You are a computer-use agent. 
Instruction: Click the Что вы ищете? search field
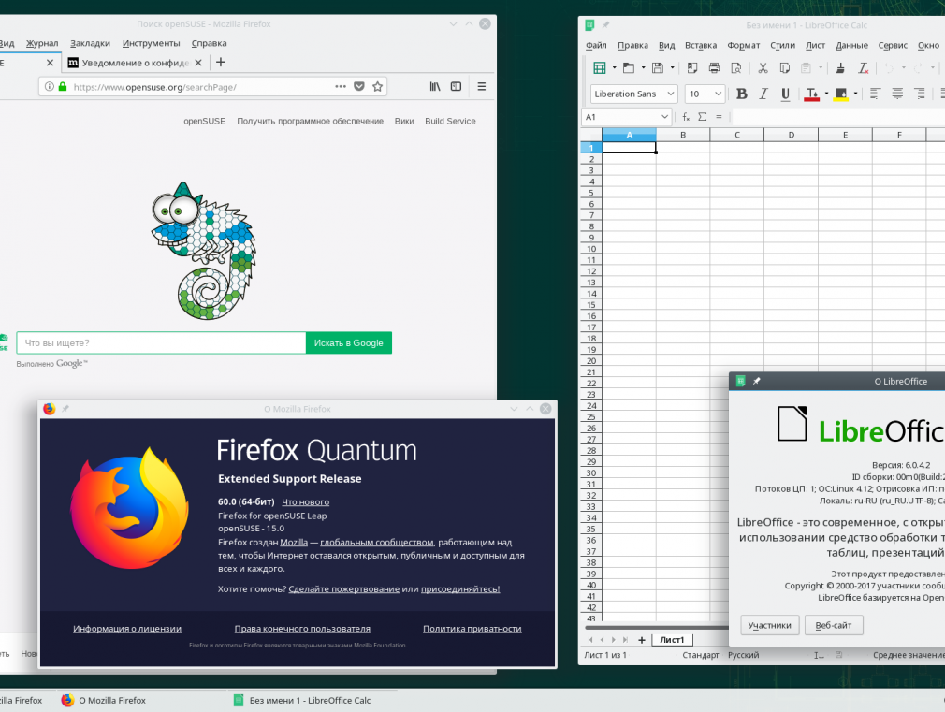162,342
